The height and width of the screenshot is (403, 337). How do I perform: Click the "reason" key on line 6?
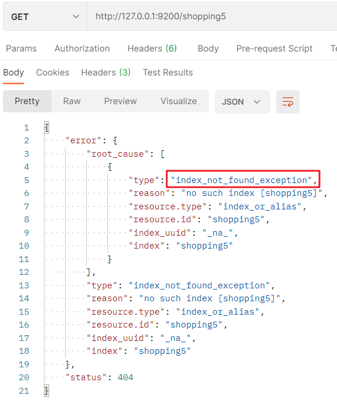tap(149, 193)
